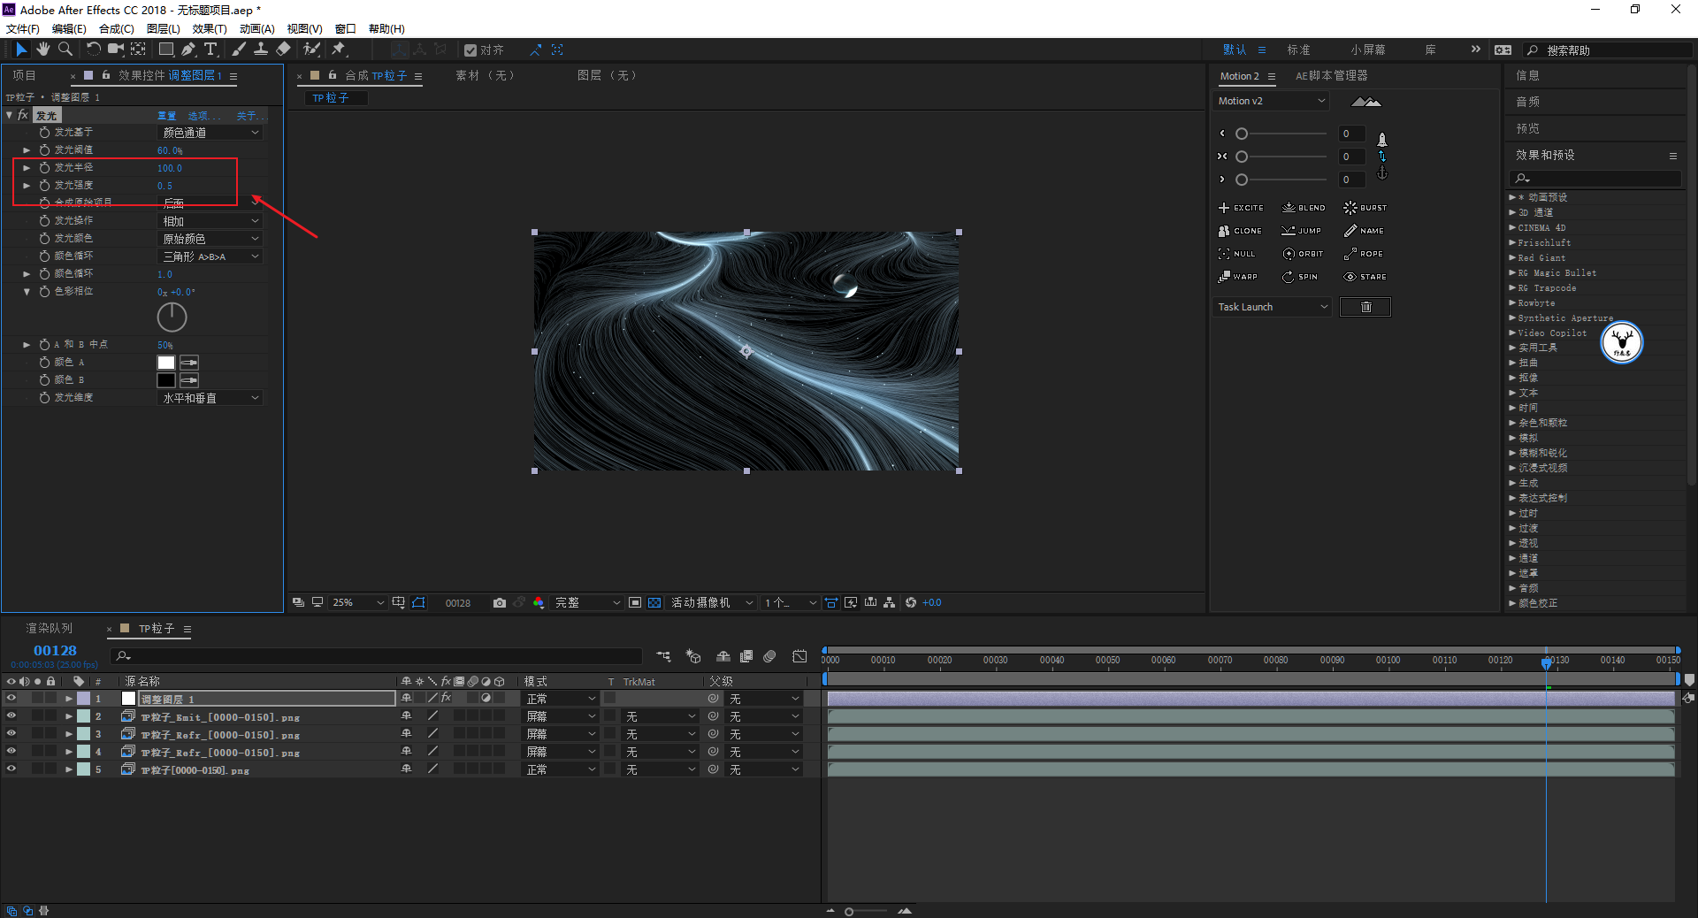1698x918 pixels.
Task: Select the Horizontal Type tool
Action: (x=210, y=50)
